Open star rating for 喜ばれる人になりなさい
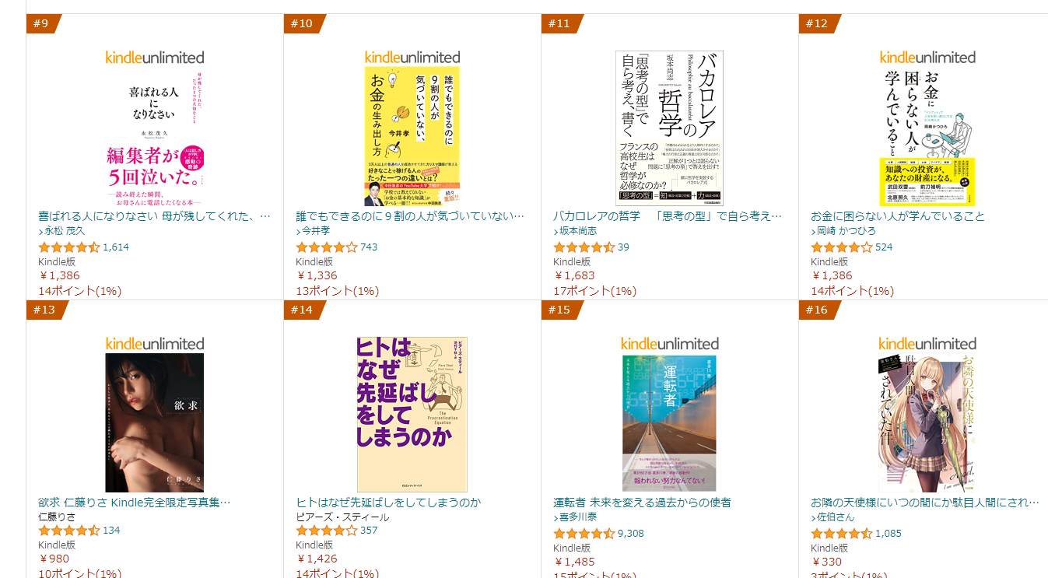Screen dimensions: 1048x578 point(69,247)
